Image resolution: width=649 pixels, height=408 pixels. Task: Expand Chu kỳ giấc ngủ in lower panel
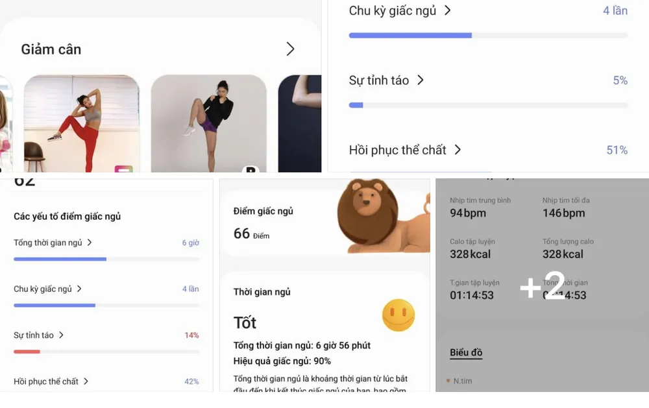79,289
